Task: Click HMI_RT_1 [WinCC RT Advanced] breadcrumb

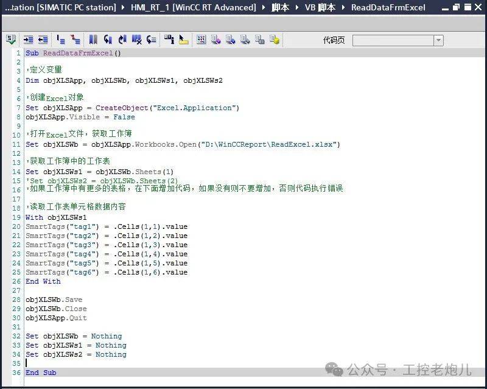Action: tap(194, 7)
